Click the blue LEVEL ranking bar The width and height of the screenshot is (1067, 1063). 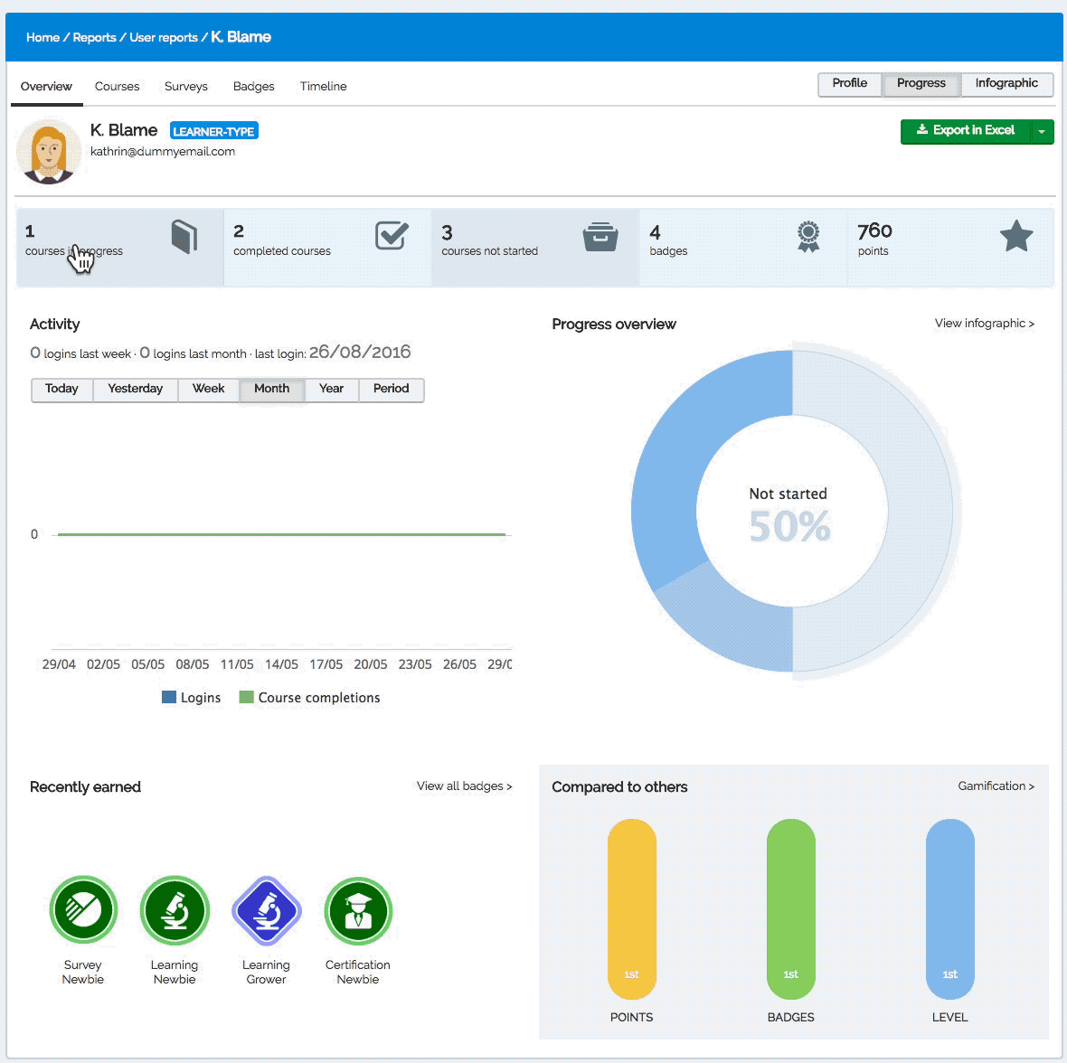click(x=950, y=909)
